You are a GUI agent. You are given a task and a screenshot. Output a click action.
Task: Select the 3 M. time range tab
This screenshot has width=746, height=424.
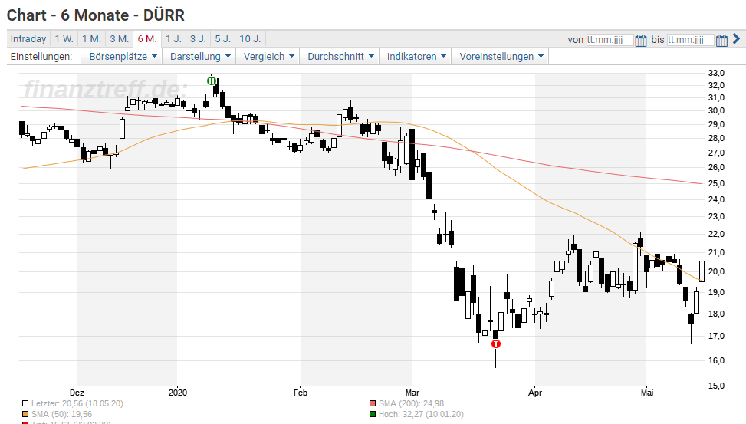tap(120, 39)
